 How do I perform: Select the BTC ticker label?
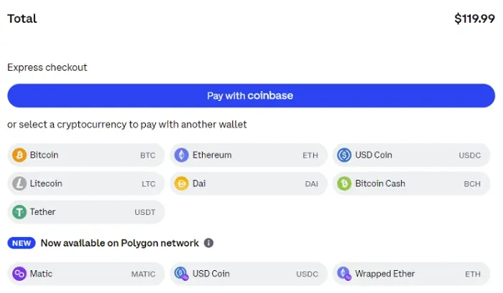(x=147, y=155)
